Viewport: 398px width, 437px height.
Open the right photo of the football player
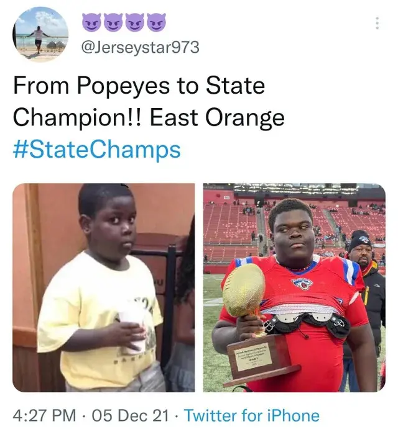[294, 287]
